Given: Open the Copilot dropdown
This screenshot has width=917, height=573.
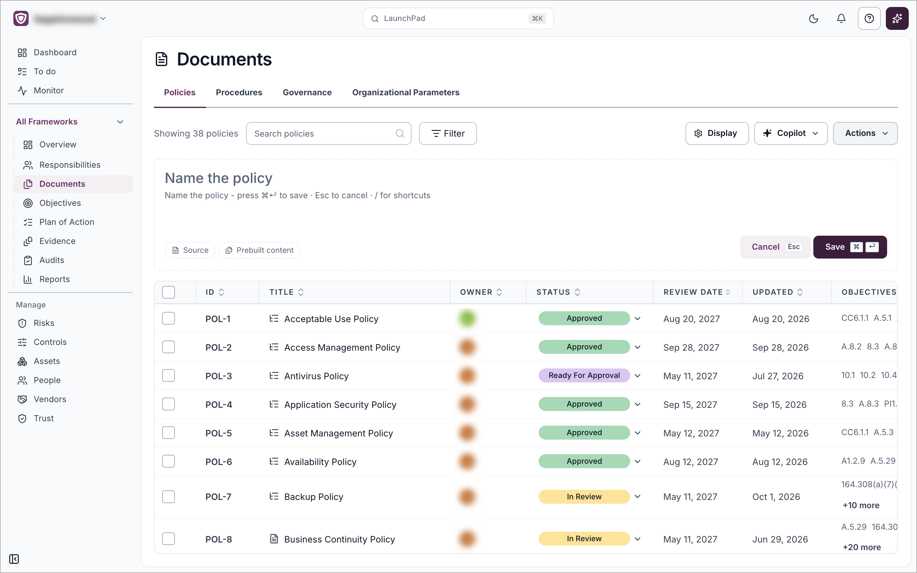Looking at the screenshot, I should pyautogui.click(x=791, y=133).
